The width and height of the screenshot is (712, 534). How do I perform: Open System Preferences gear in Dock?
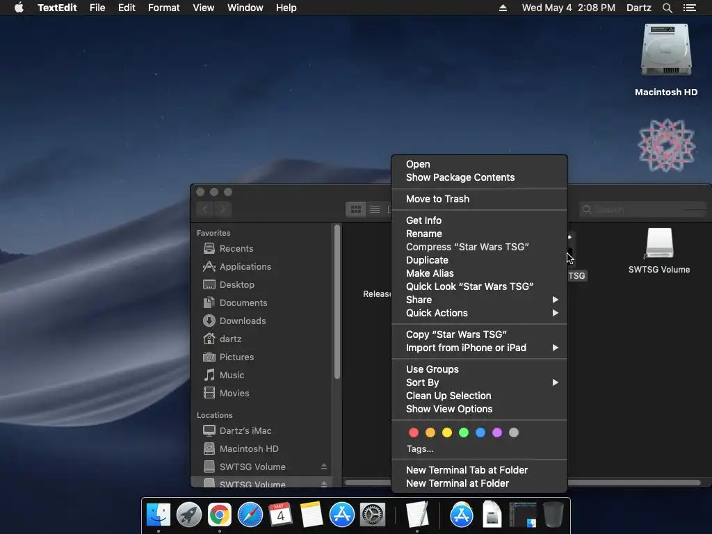click(373, 515)
